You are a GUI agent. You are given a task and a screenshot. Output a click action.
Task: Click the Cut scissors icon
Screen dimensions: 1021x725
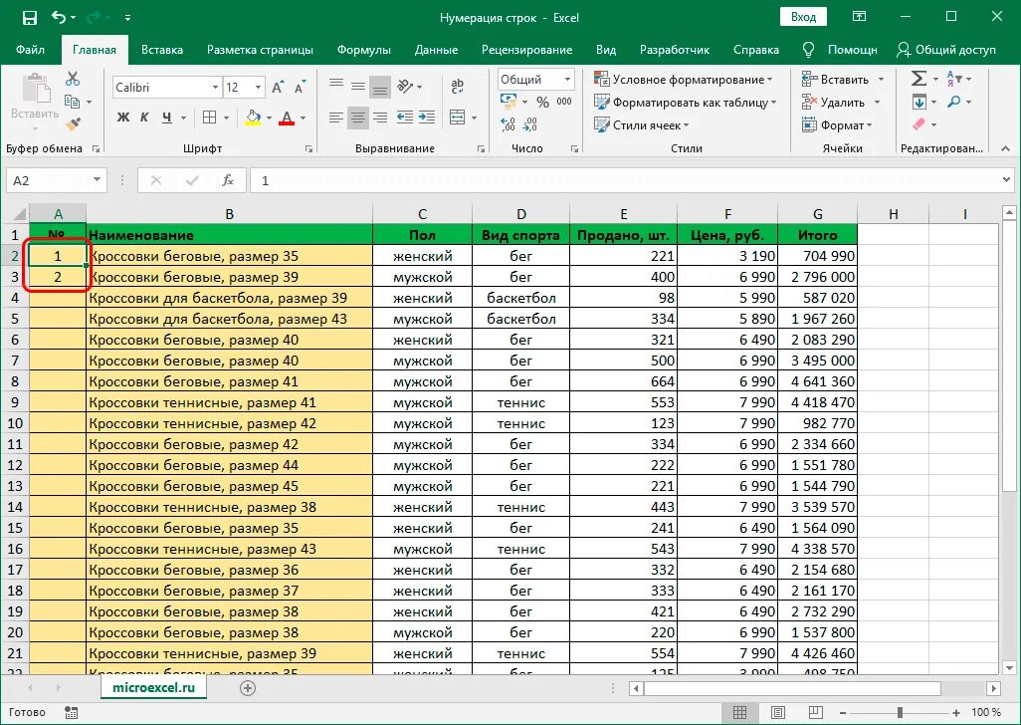[x=73, y=79]
